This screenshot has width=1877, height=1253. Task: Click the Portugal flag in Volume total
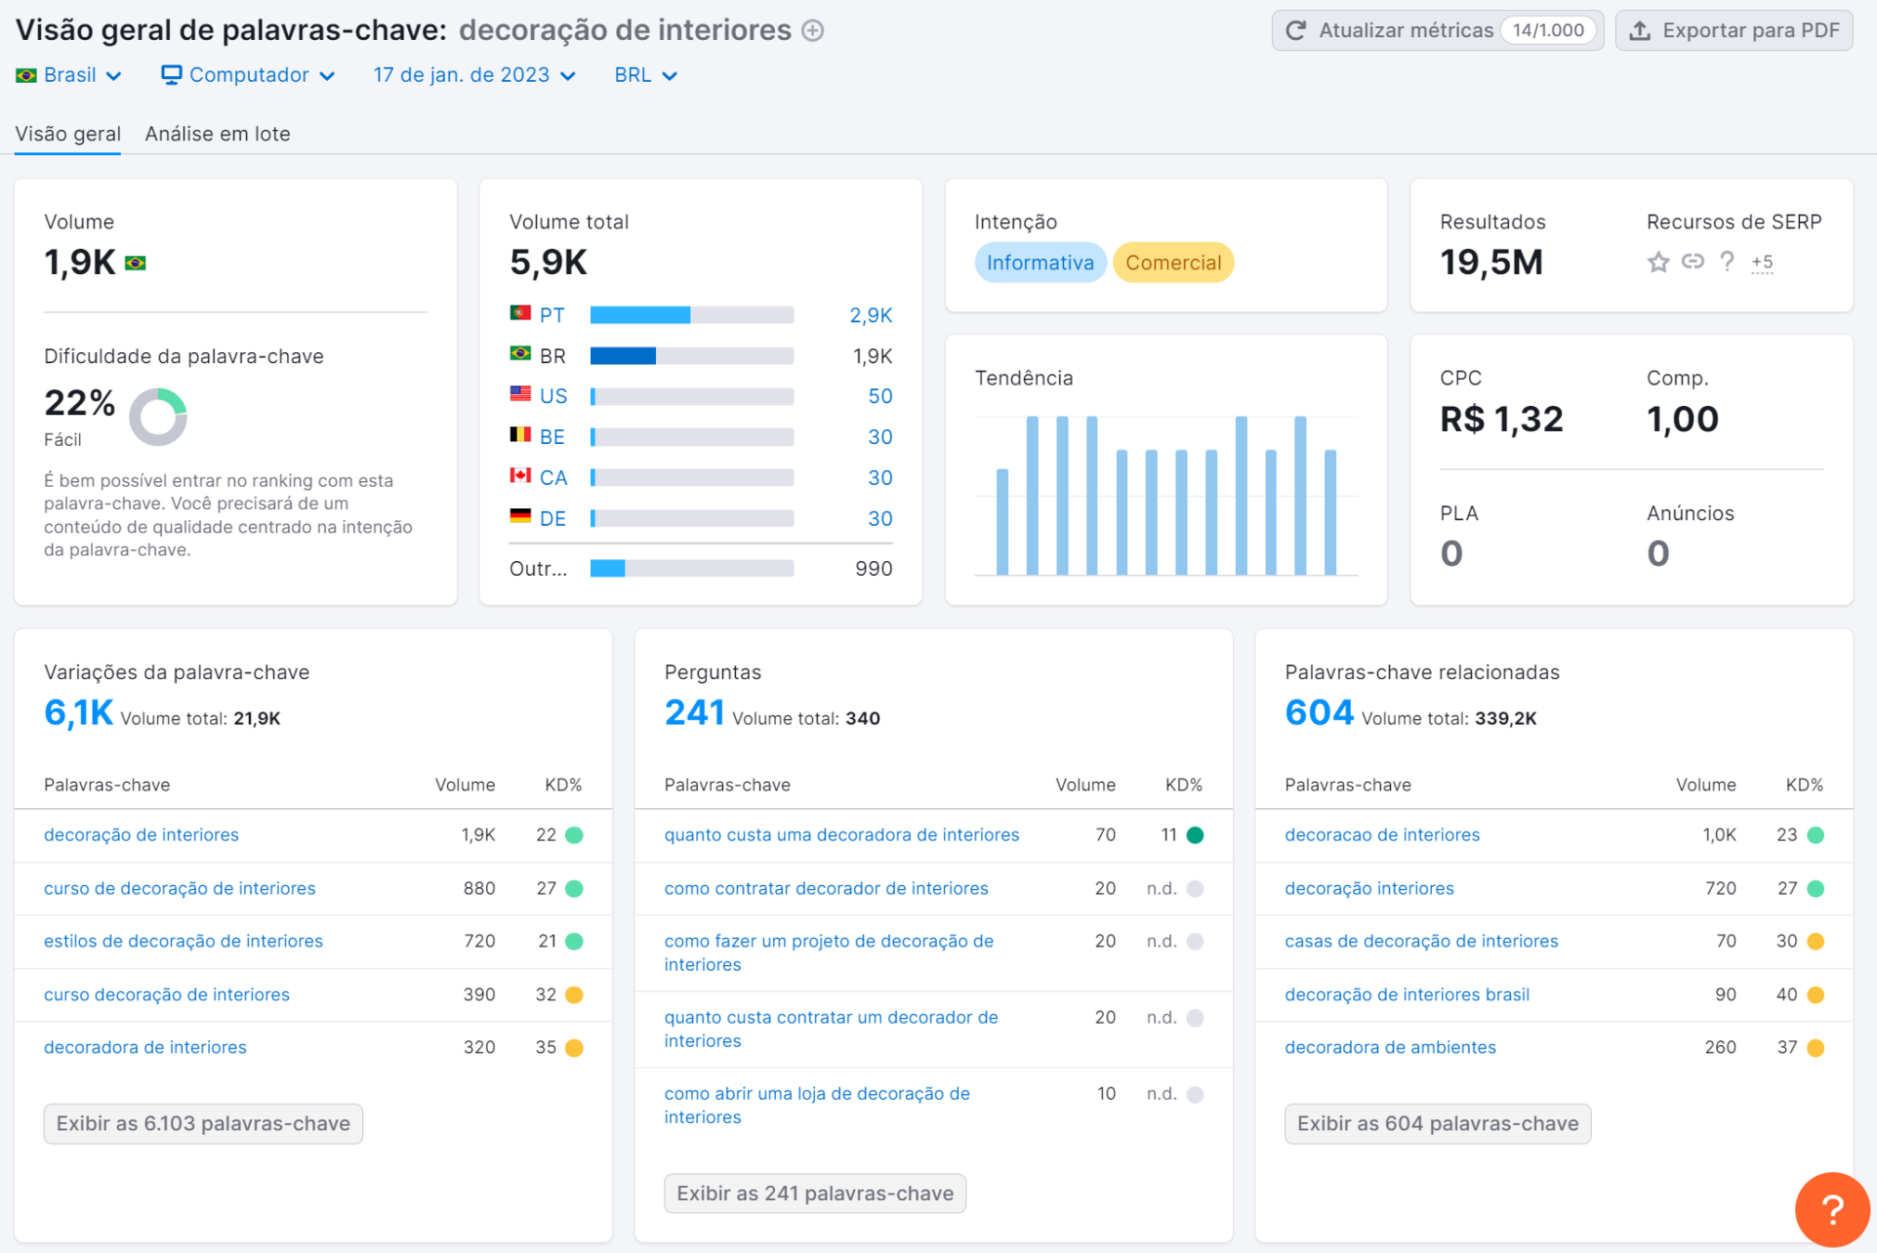(520, 313)
